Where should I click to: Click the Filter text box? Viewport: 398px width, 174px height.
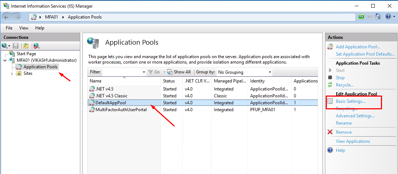pos(122,72)
